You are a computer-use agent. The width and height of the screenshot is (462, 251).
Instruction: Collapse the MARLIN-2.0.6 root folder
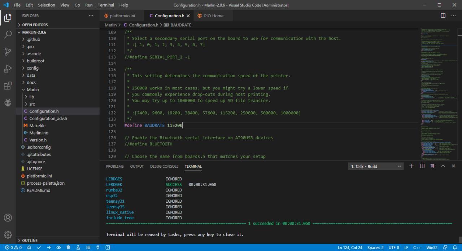[x=58, y=32]
